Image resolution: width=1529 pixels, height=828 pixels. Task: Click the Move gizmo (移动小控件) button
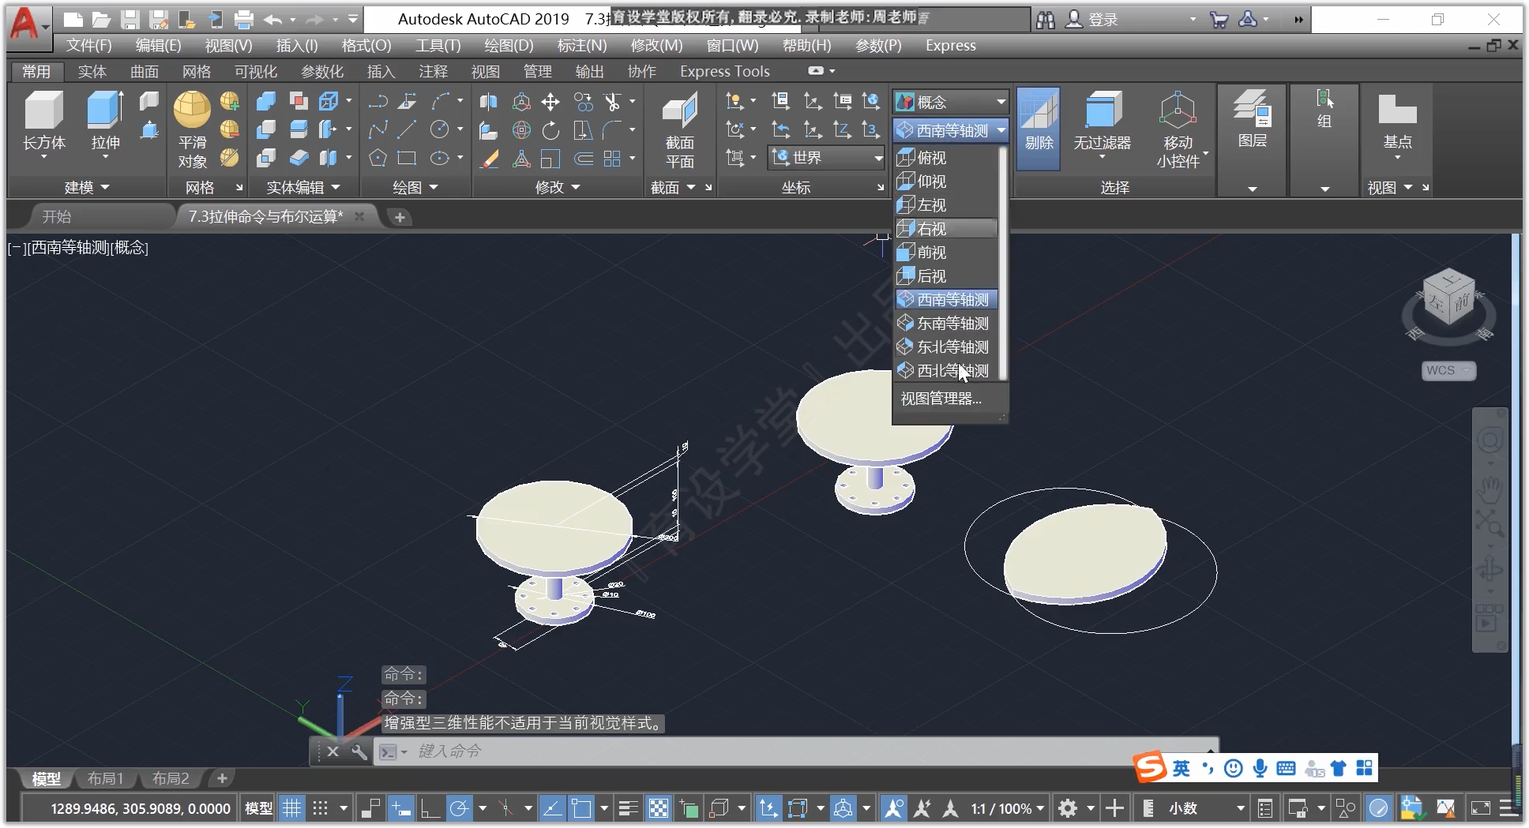[x=1178, y=129]
